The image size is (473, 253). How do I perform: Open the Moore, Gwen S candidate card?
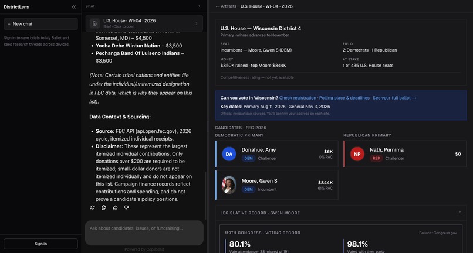coord(277,185)
